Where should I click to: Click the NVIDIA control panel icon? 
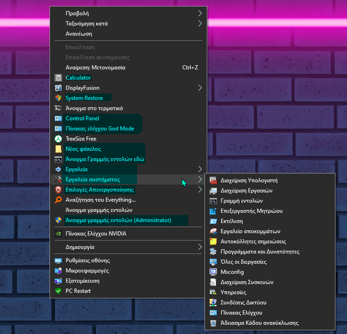(58, 234)
